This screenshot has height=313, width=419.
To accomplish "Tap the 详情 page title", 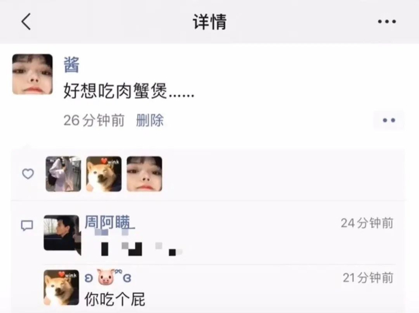I will click(209, 22).
